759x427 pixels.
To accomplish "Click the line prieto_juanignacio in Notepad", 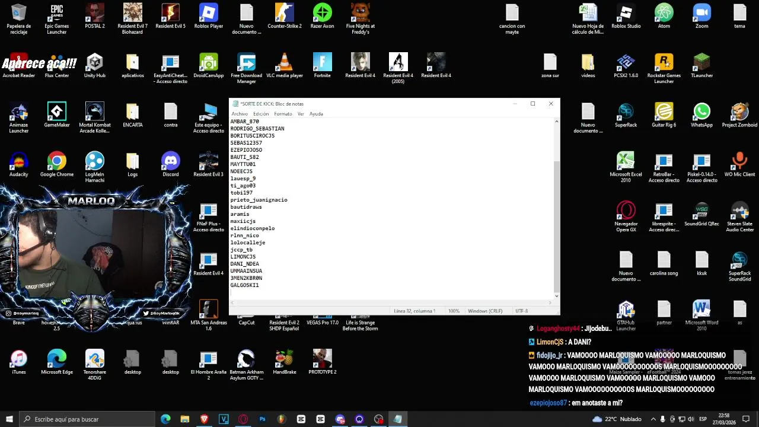I will tap(259, 200).
